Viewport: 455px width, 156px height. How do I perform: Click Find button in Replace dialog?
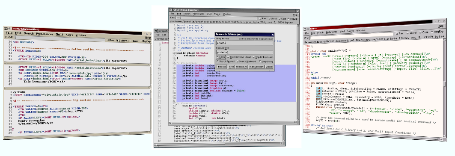point(232,67)
